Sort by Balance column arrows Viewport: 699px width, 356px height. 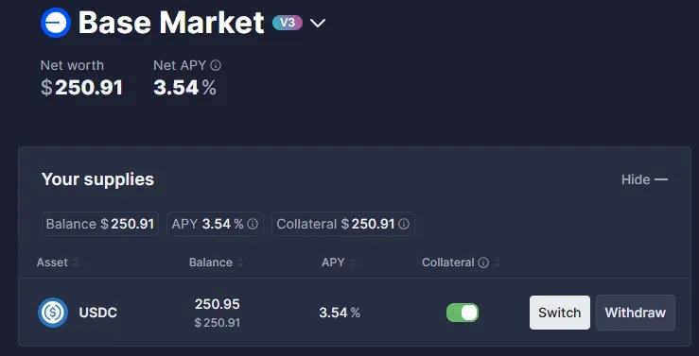coord(240,263)
